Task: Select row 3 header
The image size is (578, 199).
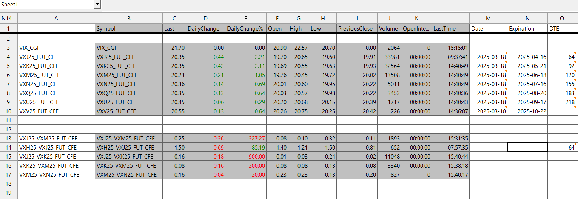Action: (x=9, y=48)
